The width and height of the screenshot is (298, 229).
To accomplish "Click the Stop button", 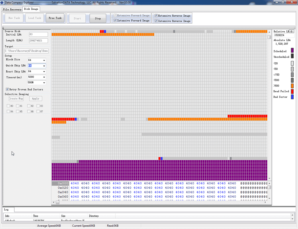I will pyautogui.click(x=98, y=18).
